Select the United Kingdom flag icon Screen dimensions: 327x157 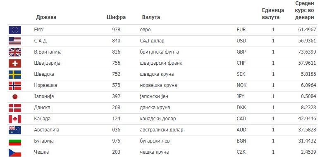coord(15,52)
